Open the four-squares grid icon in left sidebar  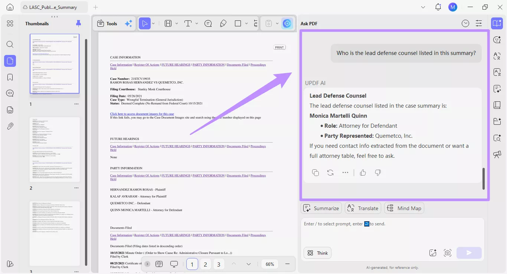[10, 23]
